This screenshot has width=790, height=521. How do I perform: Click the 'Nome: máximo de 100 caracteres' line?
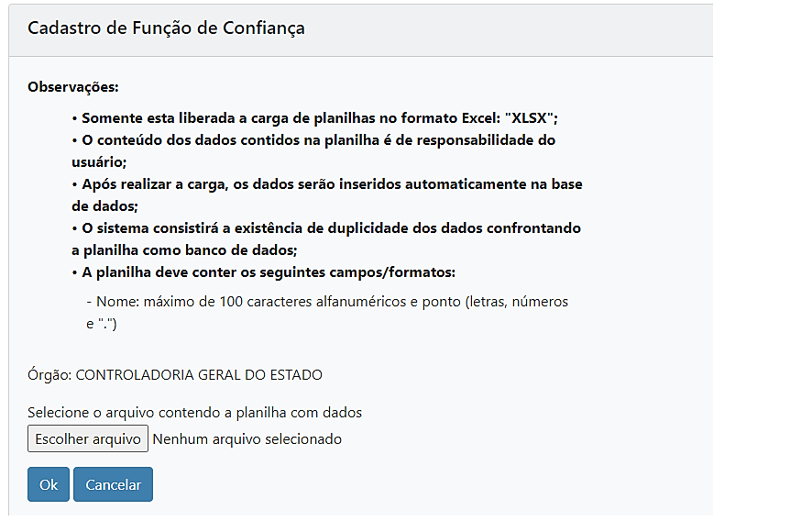click(327, 301)
